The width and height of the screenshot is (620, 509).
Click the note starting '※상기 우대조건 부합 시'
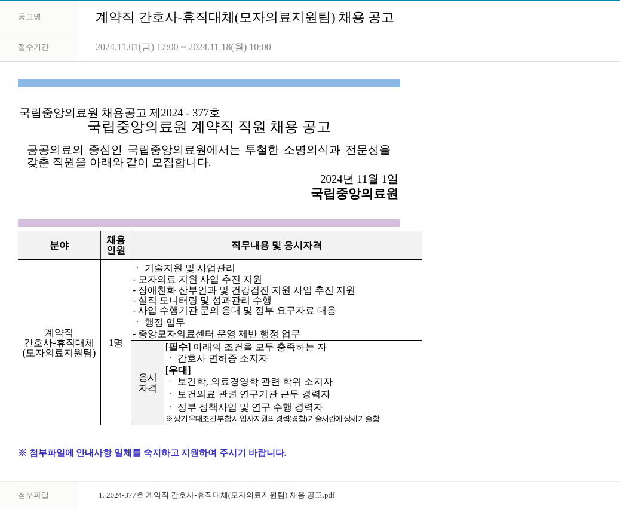click(272, 418)
